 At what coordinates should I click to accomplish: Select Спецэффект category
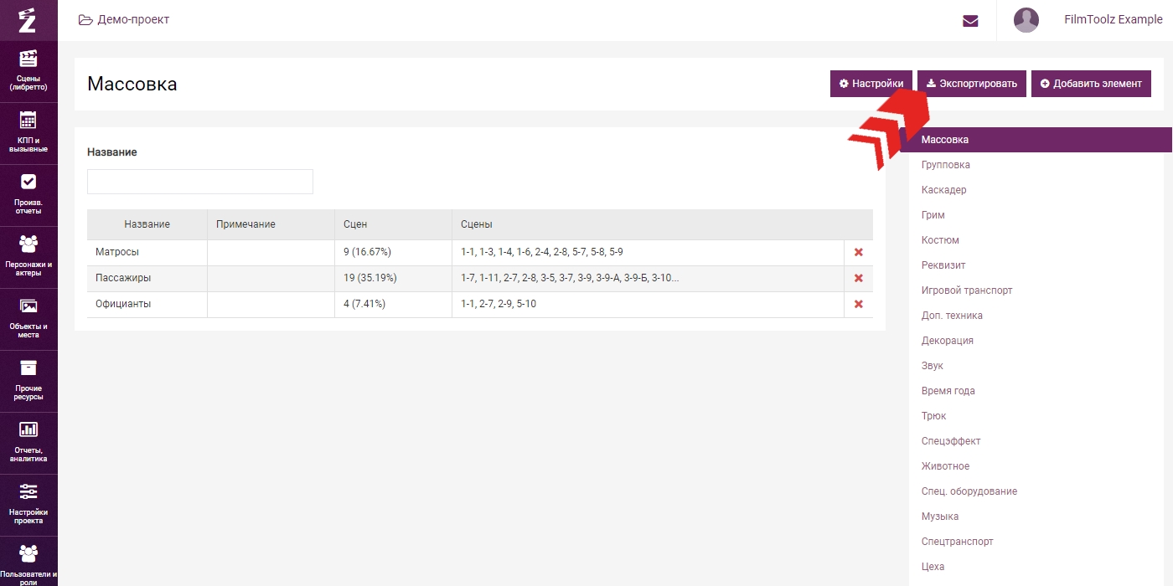tap(951, 441)
